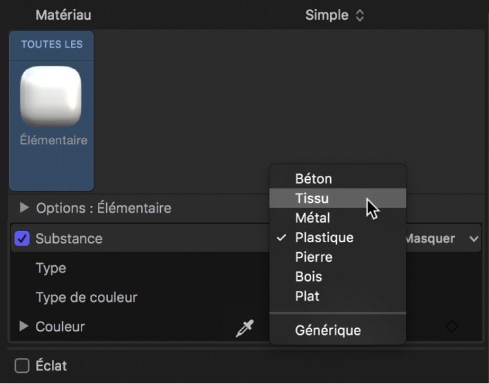The image size is (489, 384).
Task: Disable the Substance checkbox
Action: click(22, 238)
